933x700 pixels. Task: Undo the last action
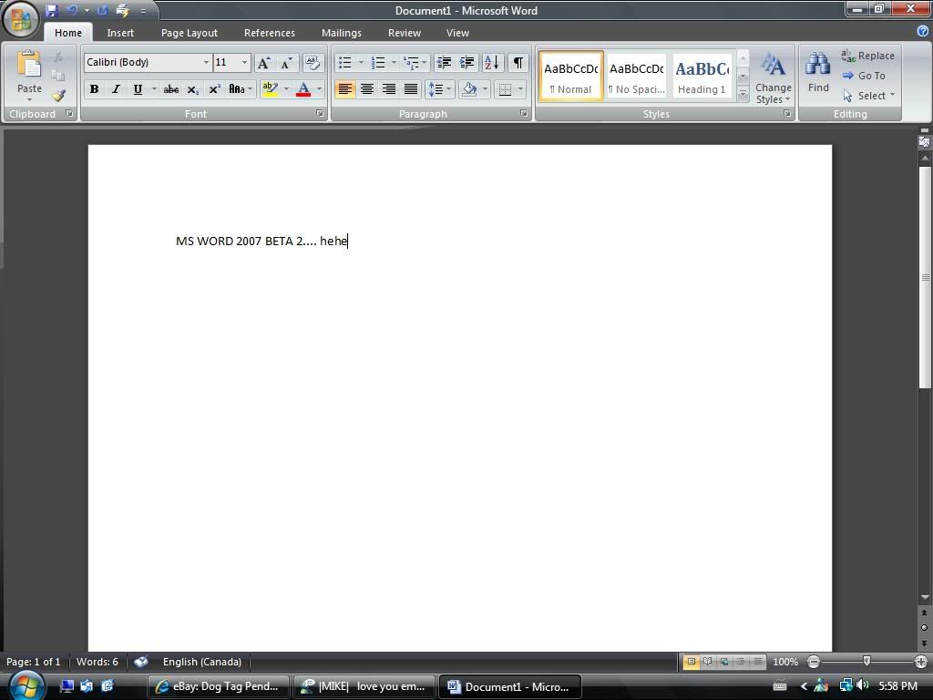coord(72,10)
